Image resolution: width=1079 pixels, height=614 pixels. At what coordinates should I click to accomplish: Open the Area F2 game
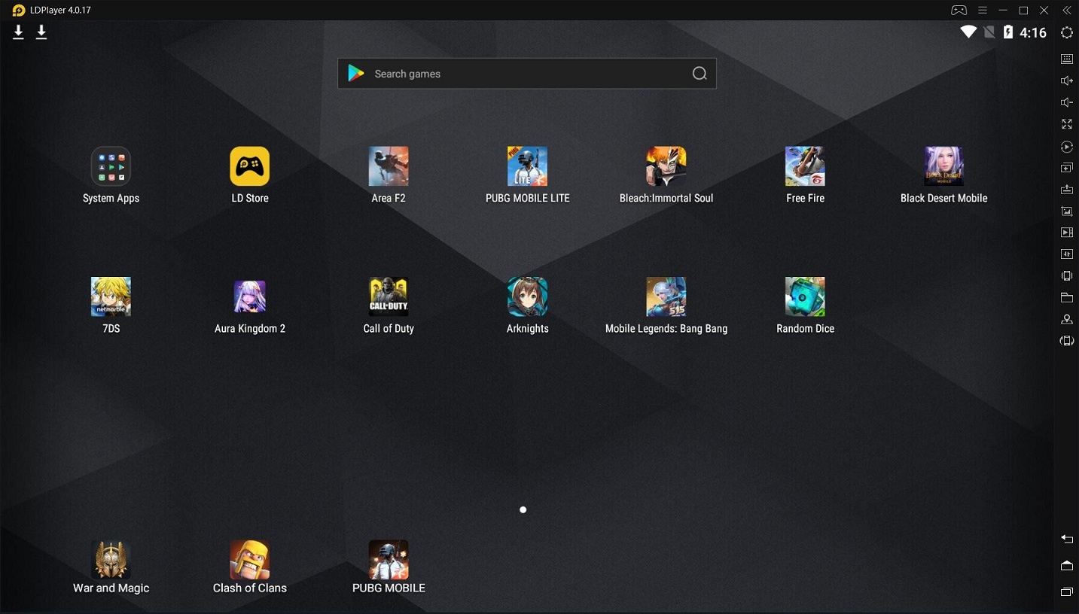(x=389, y=166)
